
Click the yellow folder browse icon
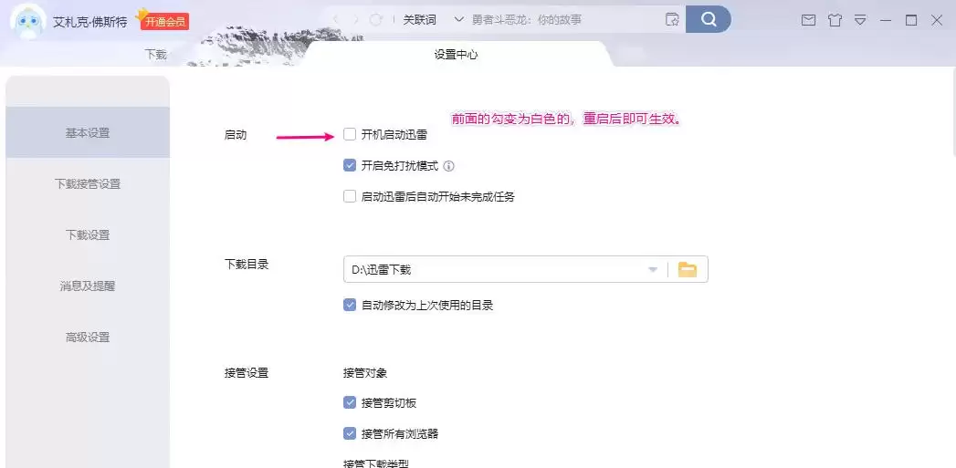click(x=688, y=269)
